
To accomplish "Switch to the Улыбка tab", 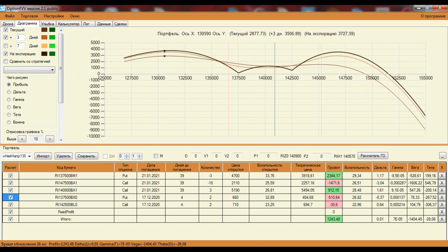I will (48, 24).
